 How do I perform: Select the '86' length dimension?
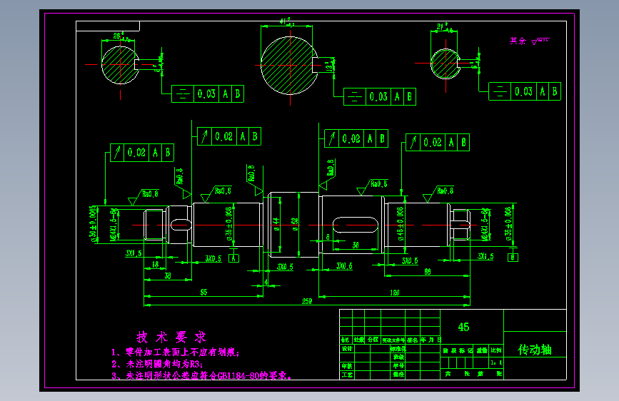(428, 272)
